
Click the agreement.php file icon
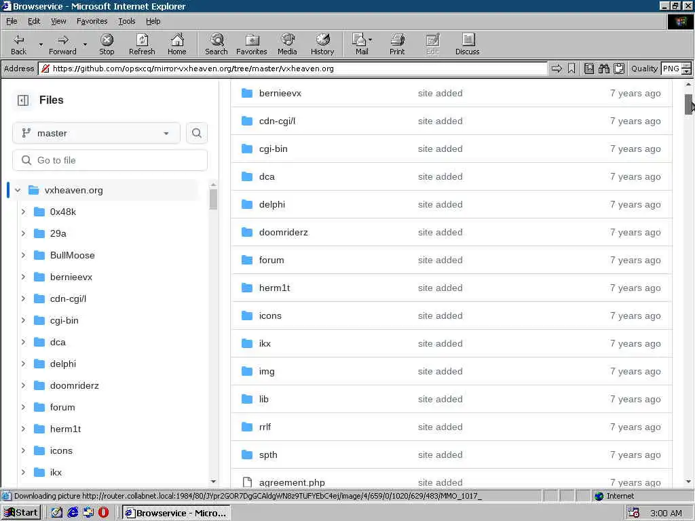(247, 482)
